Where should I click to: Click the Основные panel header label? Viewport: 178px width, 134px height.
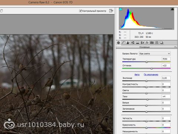click(144, 47)
